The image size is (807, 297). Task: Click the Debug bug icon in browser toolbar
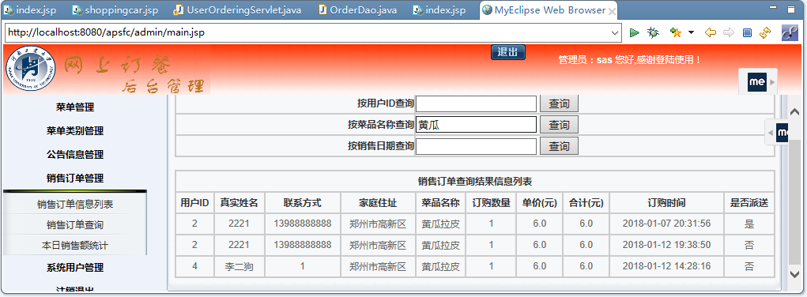coord(653,32)
